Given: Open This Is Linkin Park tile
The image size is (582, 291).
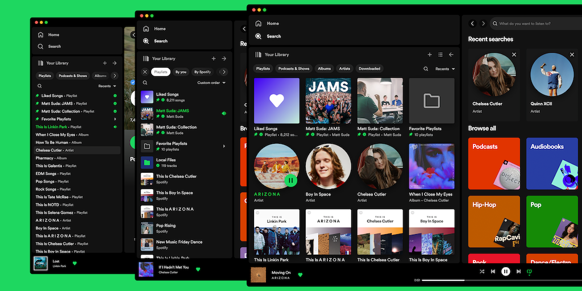Looking at the screenshot, I should pyautogui.click(x=277, y=236).
